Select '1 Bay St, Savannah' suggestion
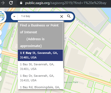 pyautogui.click(x=40, y=67)
